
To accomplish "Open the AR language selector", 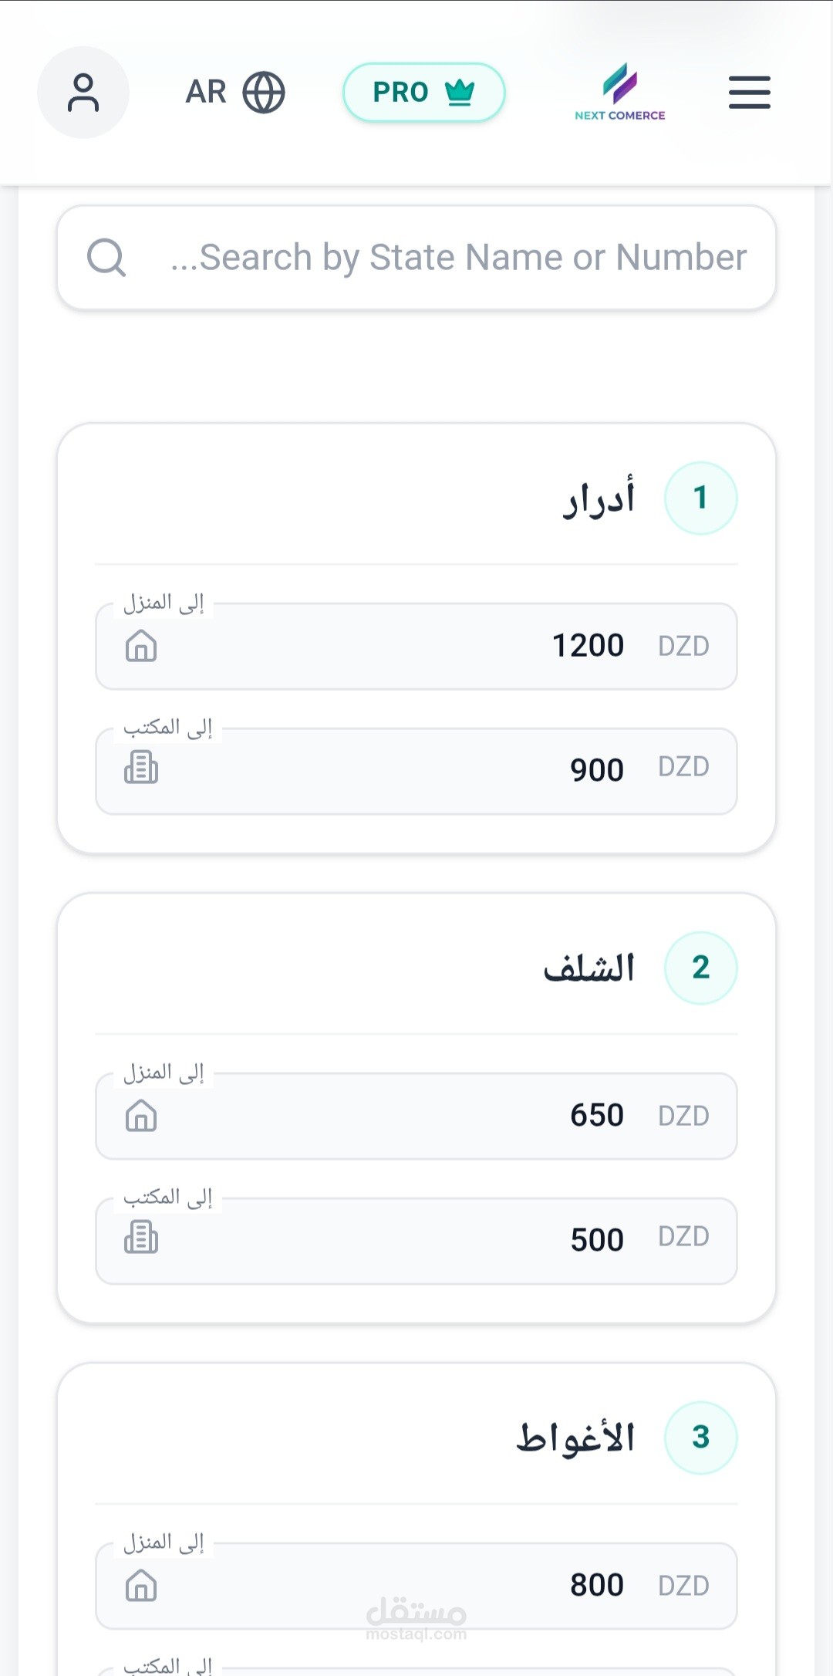I will point(206,93).
